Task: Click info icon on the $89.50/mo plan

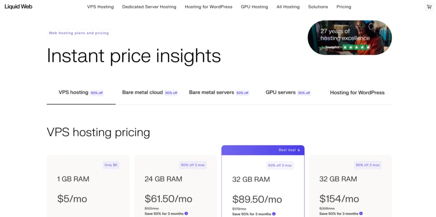Action: (x=274, y=214)
